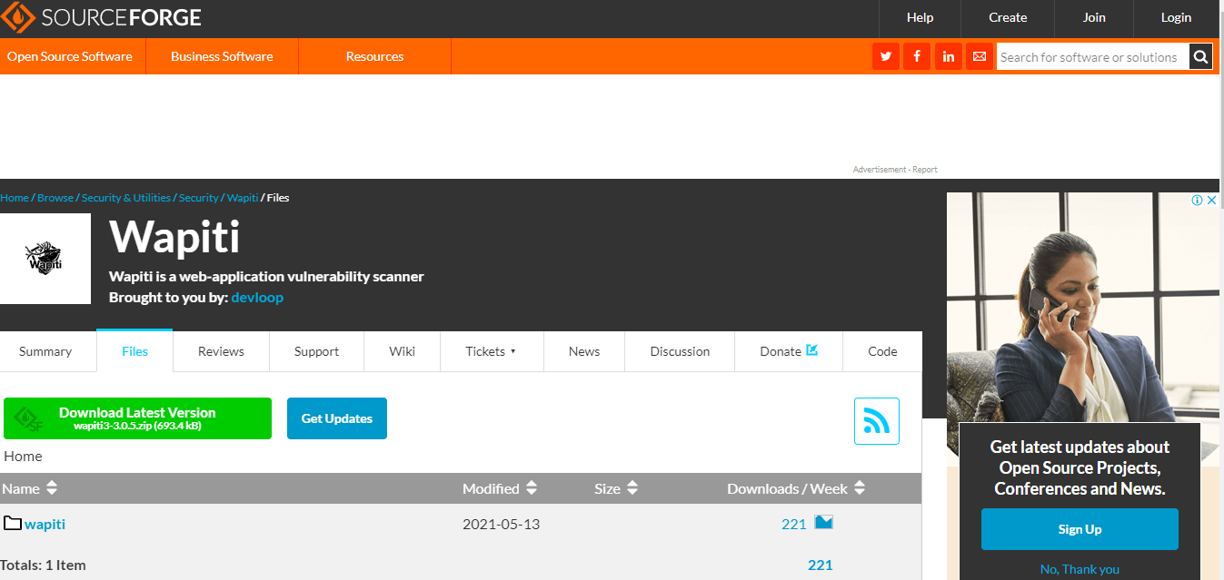Open the Open Source Software menu
Screen dimensions: 1224x580
[70, 56]
